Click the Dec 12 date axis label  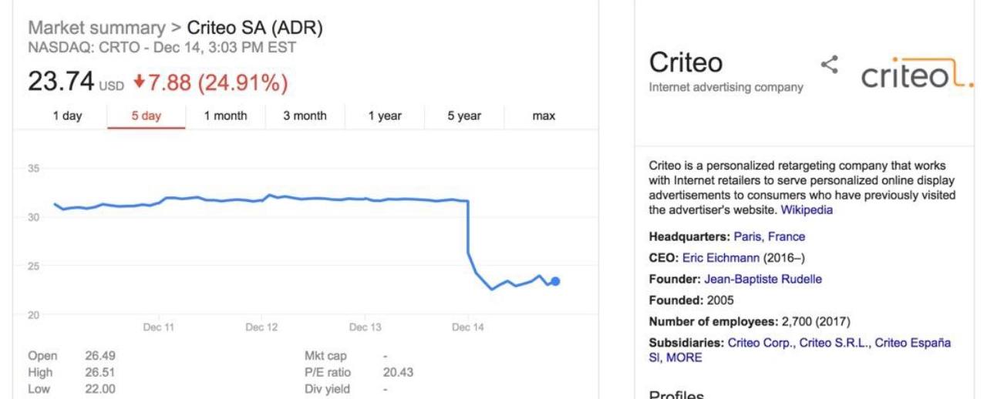coord(261,327)
